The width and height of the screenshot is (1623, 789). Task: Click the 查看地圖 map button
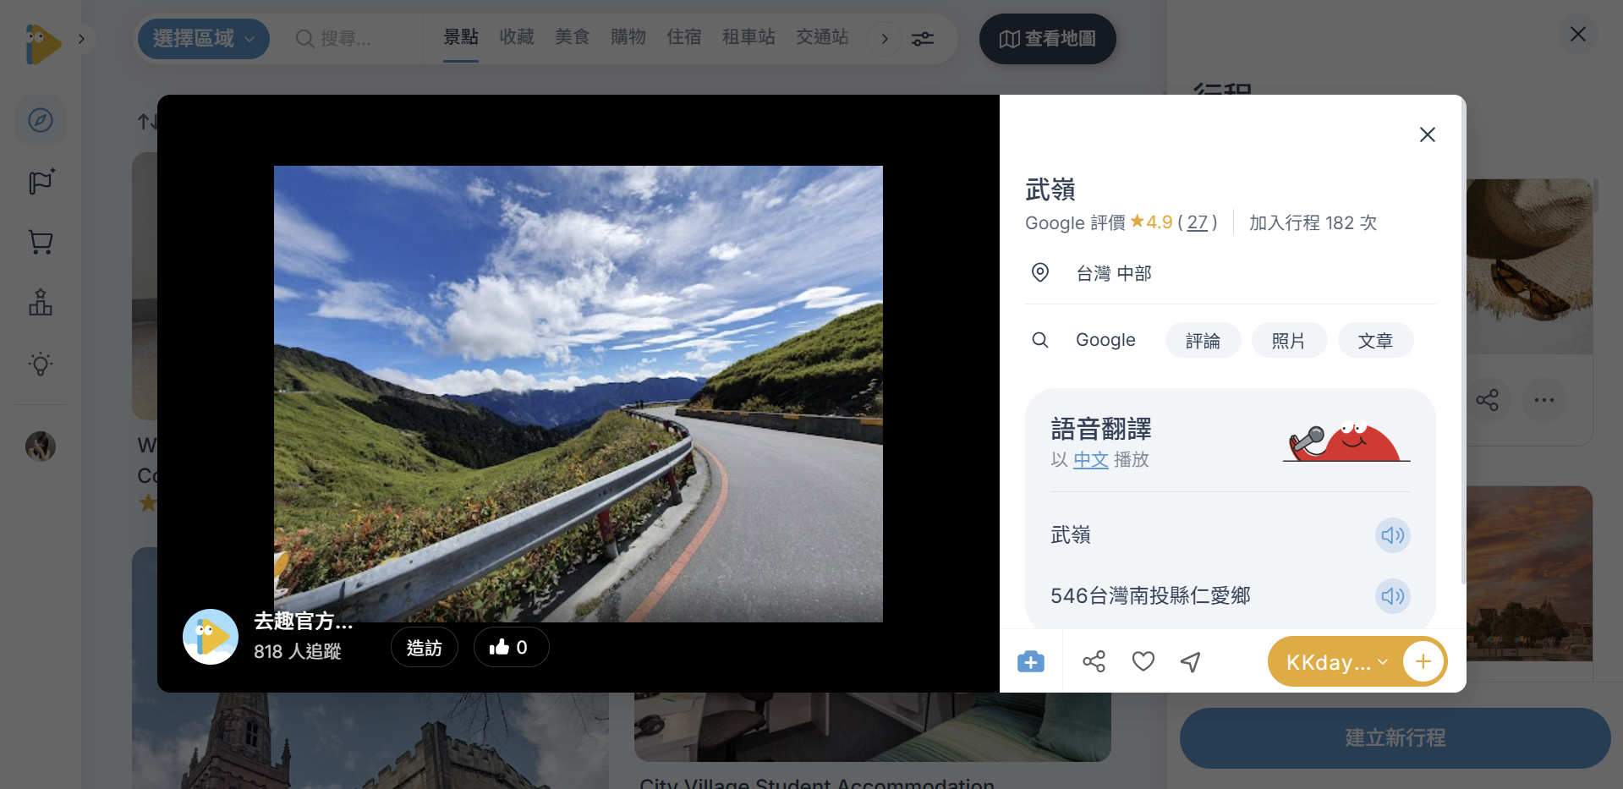pyautogui.click(x=1048, y=39)
